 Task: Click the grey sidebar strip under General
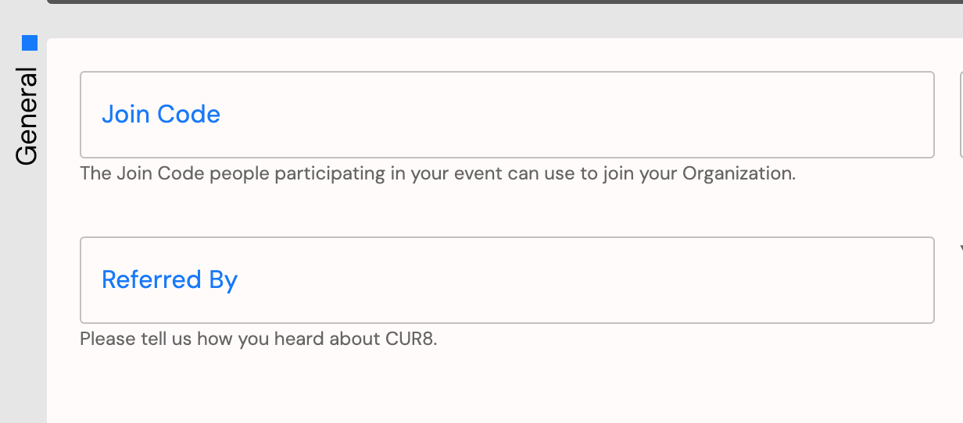(23, 297)
